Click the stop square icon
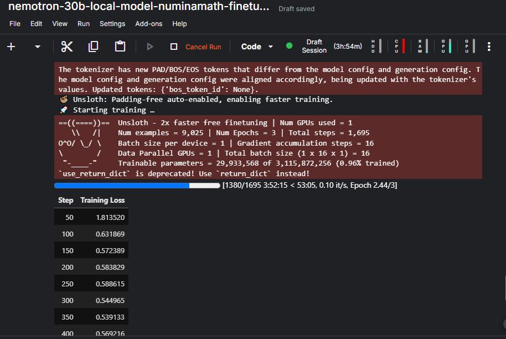Image resolution: width=506 pixels, height=339 pixels. coord(174,47)
